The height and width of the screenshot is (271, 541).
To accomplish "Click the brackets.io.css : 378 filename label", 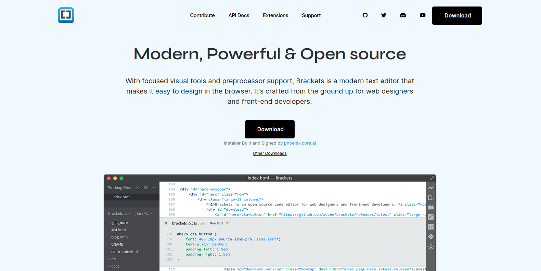I will click(189, 223).
